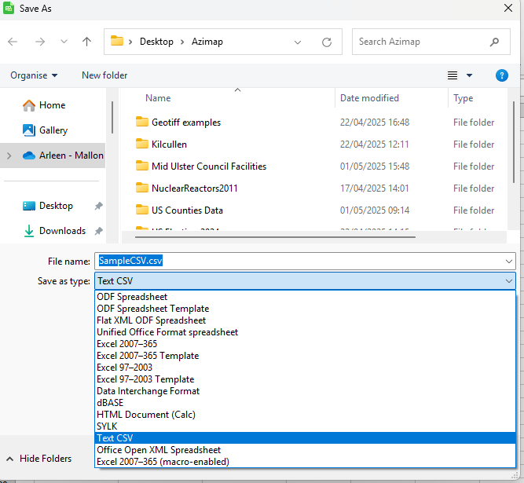Collapse the Save as type combo box
The width and height of the screenshot is (524, 483).
coord(508,281)
